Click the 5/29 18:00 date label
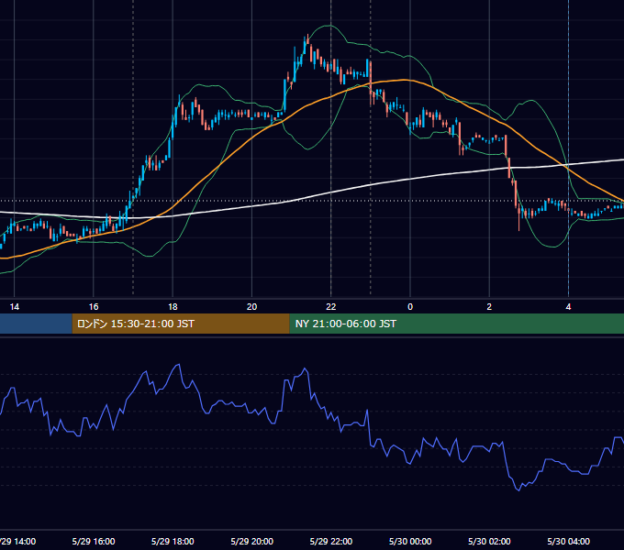The height and width of the screenshot is (550, 624). click(173, 541)
